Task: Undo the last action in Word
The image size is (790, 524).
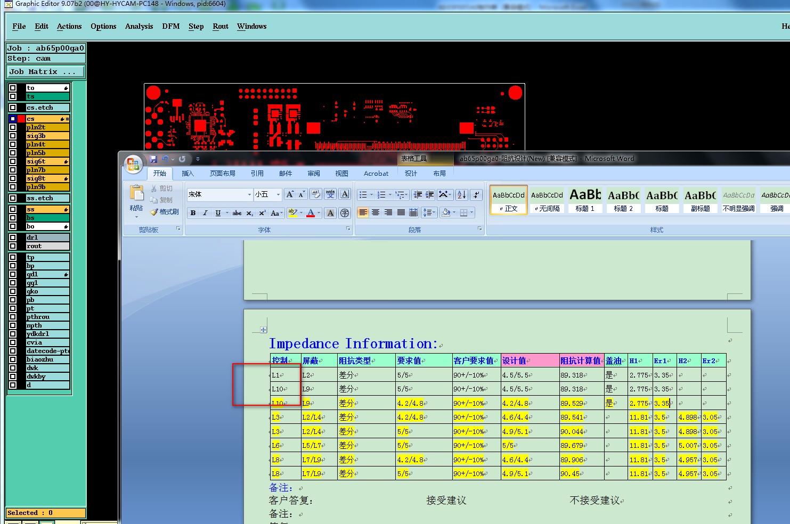Action: [165, 159]
